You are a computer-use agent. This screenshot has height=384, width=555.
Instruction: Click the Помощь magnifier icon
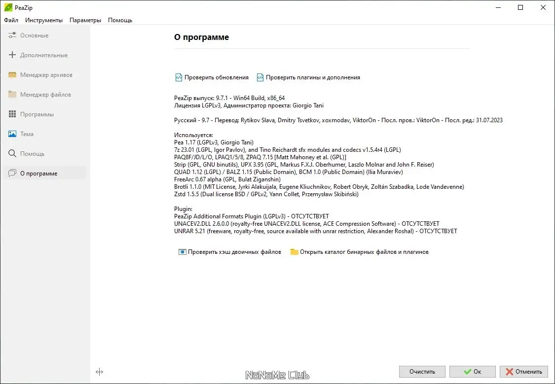click(12, 154)
